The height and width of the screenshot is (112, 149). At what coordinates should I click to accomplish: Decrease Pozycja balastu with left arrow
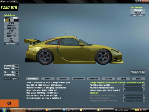[124, 101]
